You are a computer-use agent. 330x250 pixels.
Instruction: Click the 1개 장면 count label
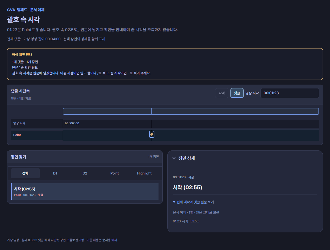[x=154, y=157]
